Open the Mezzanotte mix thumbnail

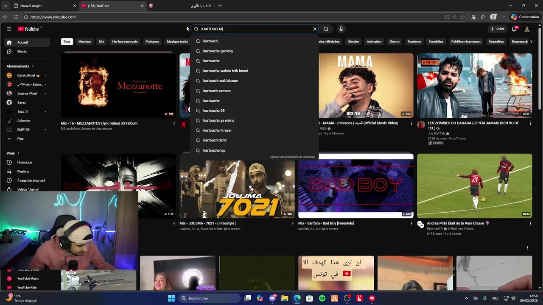pos(118,86)
